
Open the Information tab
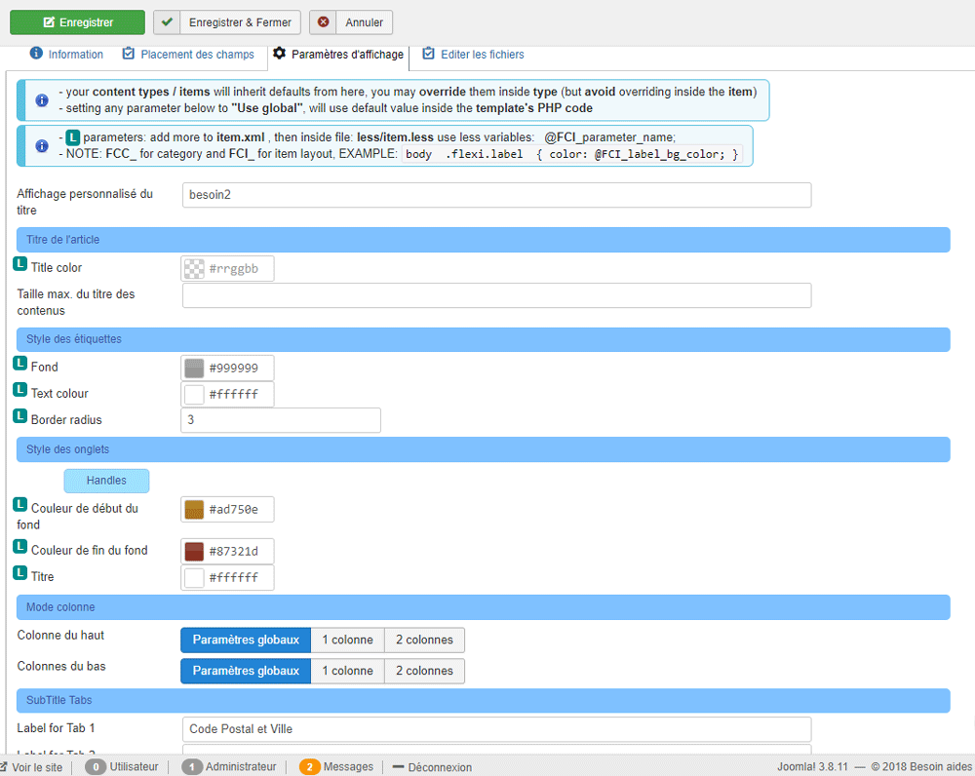[66, 54]
